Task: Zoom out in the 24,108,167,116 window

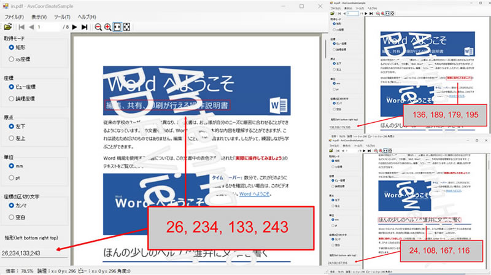Action: tap(376, 150)
